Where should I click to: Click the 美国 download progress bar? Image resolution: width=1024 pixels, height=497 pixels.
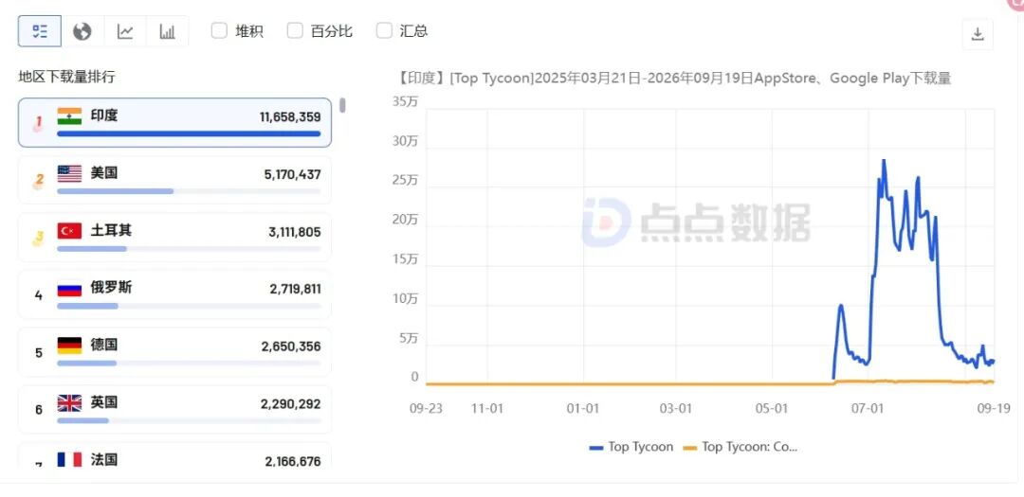coord(189,191)
